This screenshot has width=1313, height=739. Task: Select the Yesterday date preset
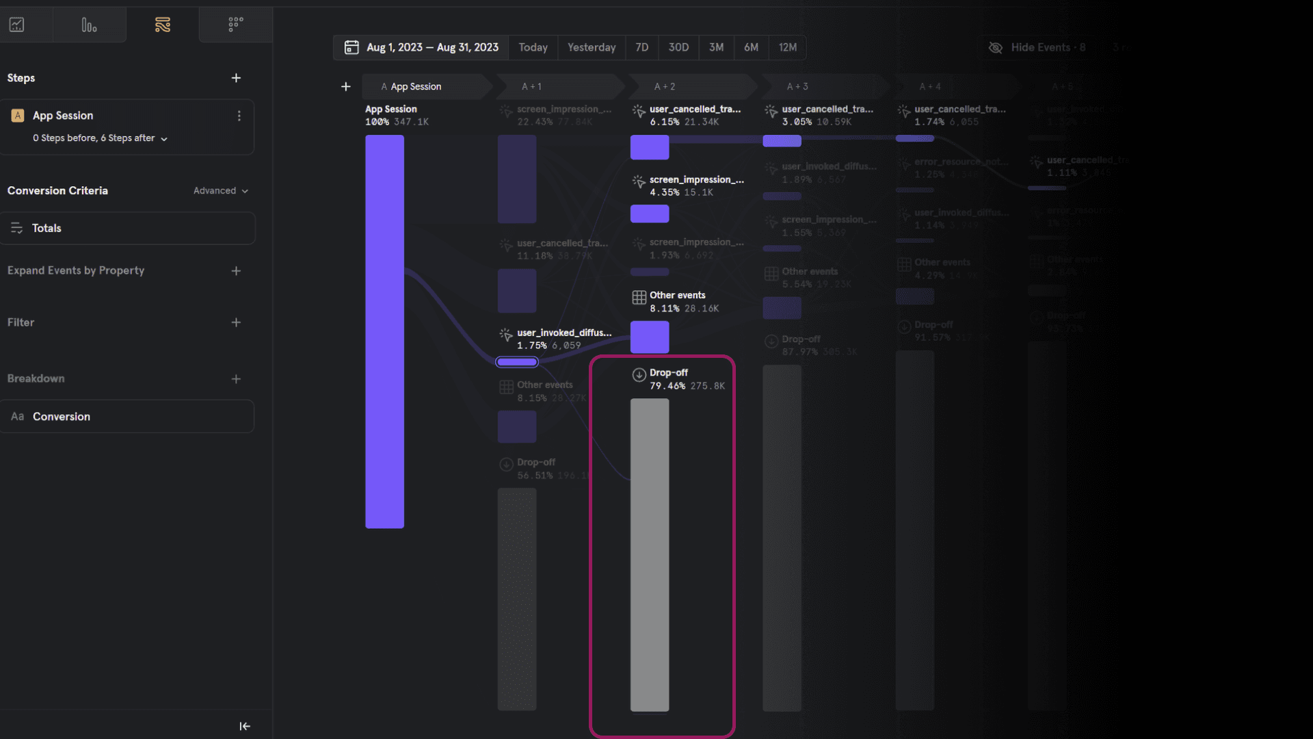click(x=591, y=47)
